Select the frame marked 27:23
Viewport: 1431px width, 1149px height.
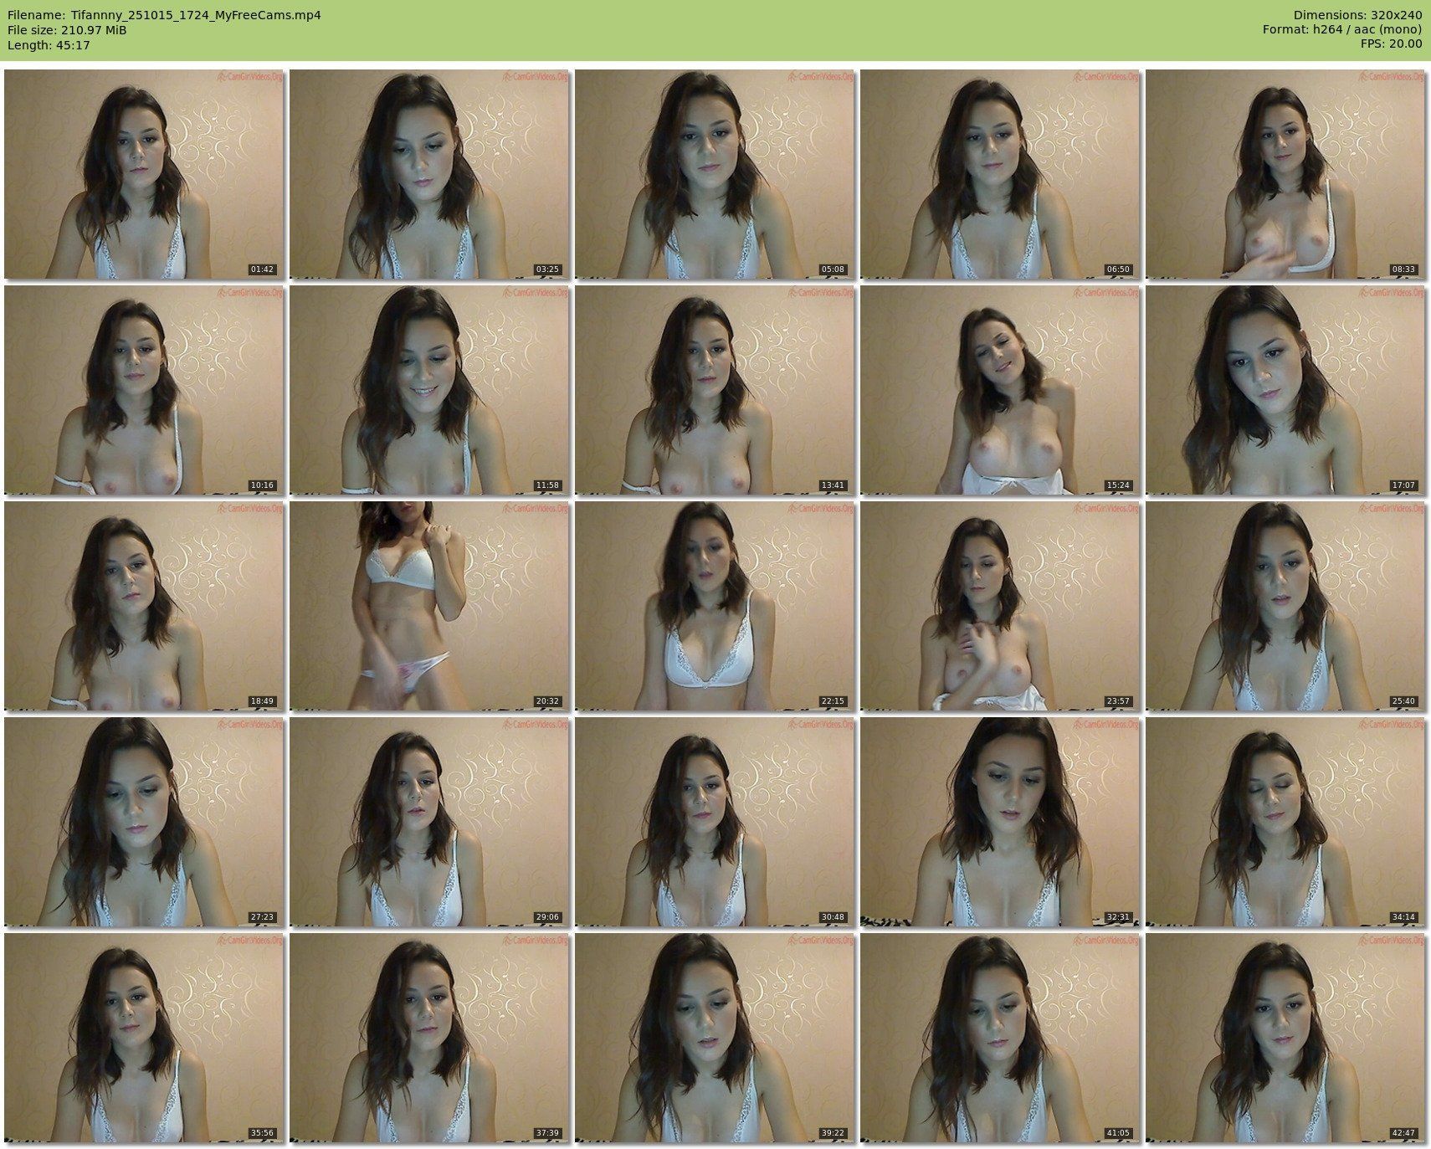[x=143, y=822]
